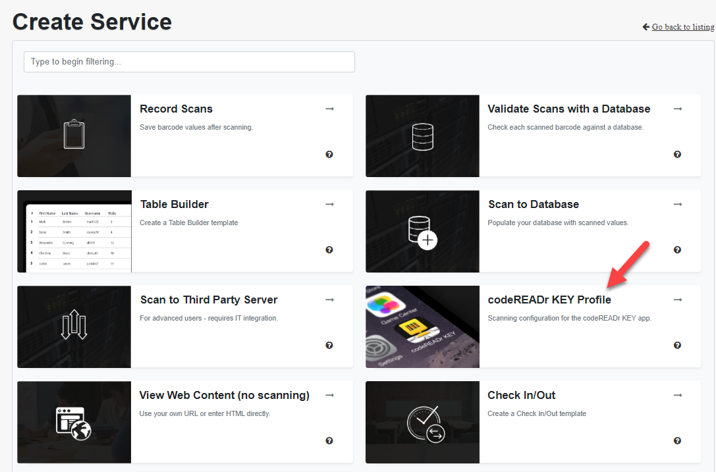Click the arrow on Scan to Third Party Server
This screenshot has width=716, height=472.
coord(330,300)
